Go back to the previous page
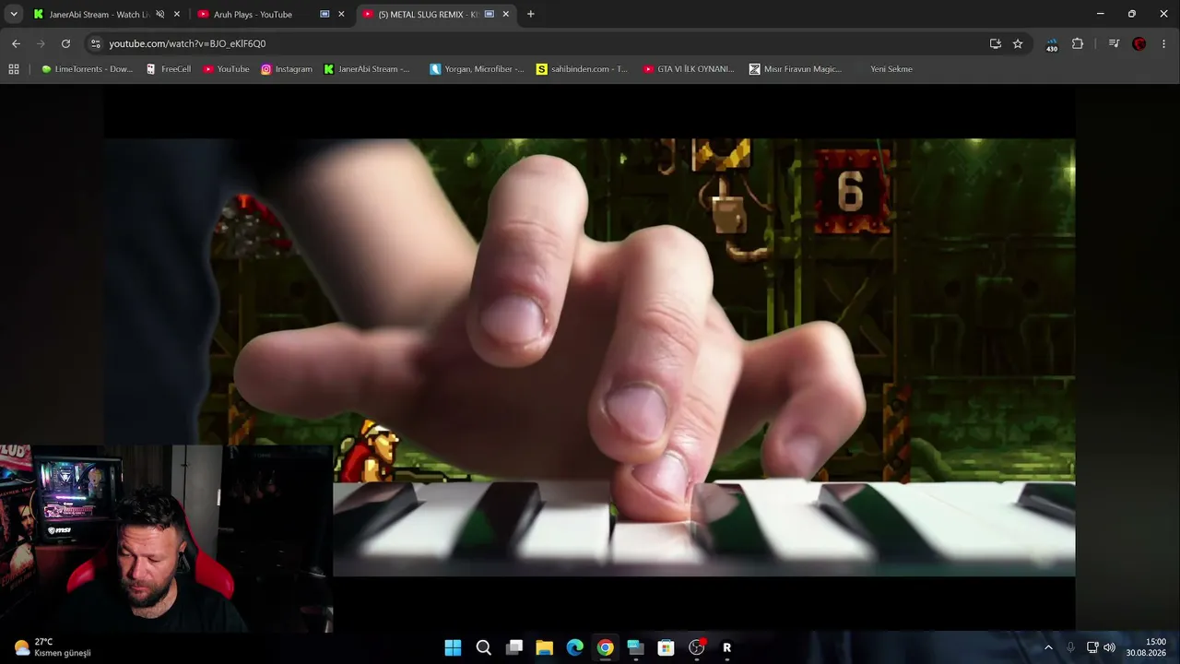This screenshot has height=664, width=1180. click(x=16, y=43)
